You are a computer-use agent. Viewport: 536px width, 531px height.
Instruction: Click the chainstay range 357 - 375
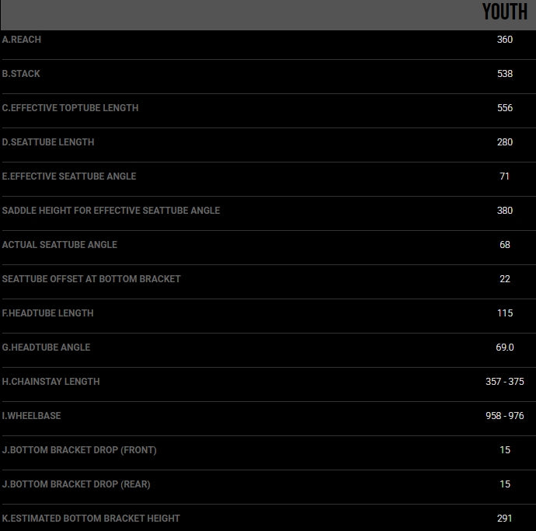[x=505, y=382]
